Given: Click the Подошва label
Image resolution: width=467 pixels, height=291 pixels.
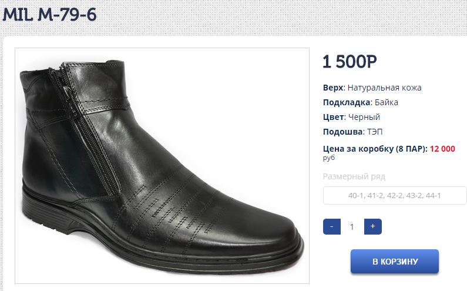Looking at the screenshot, I should (x=343, y=132).
